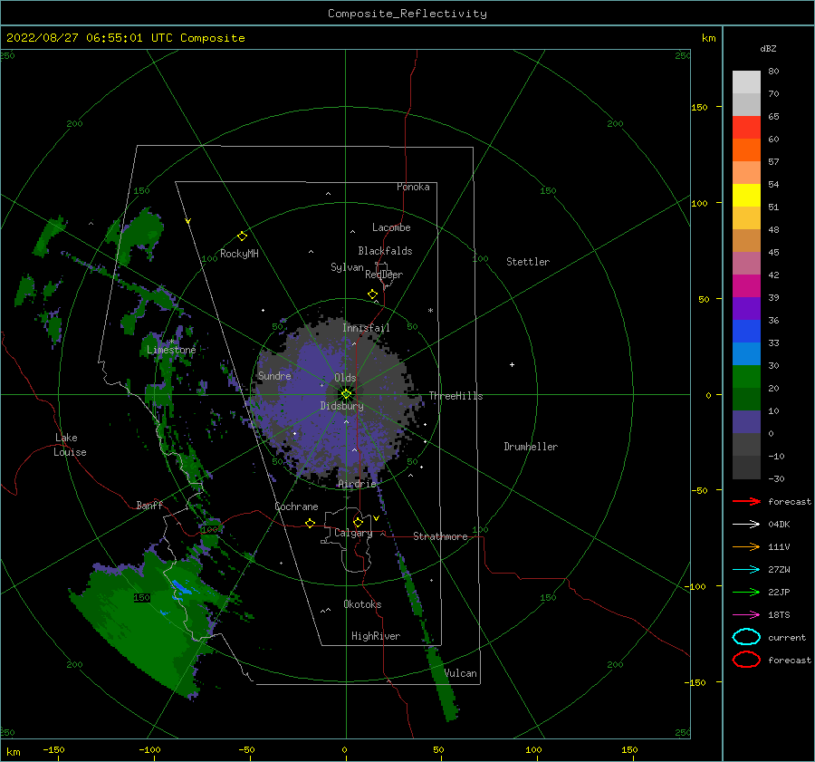The width and height of the screenshot is (815, 762).
Task: Select the pink 42-45 dBZ swatch
Action: click(746, 263)
